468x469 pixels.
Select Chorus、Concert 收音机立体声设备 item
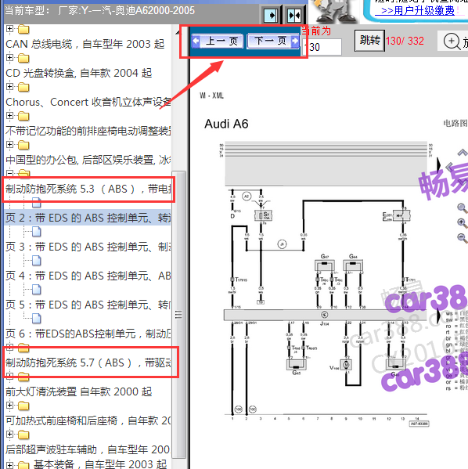88,102
